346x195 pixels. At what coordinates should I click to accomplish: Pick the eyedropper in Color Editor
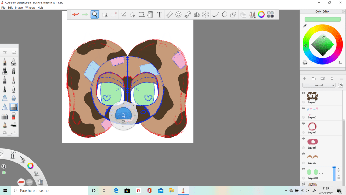[305, 26]
